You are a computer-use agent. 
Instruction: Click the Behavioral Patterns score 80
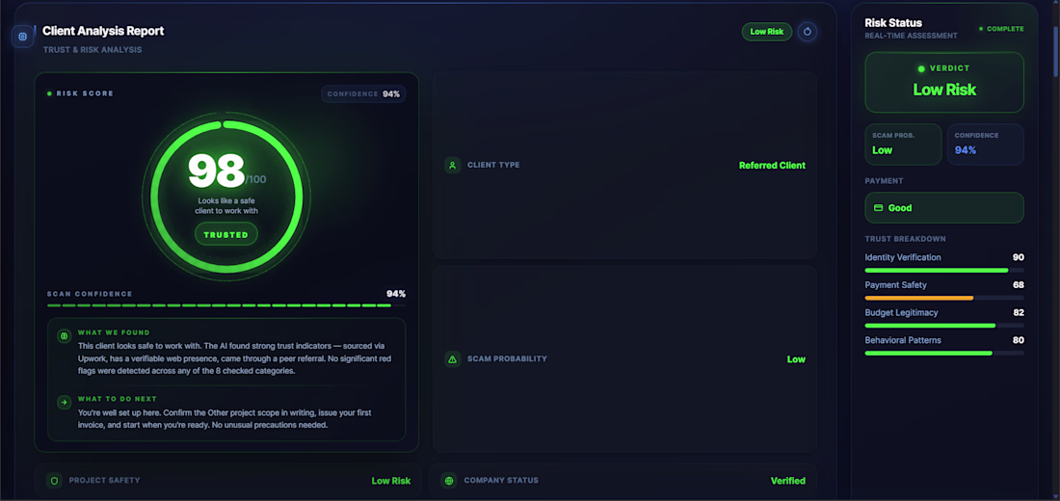point(1019,340)
